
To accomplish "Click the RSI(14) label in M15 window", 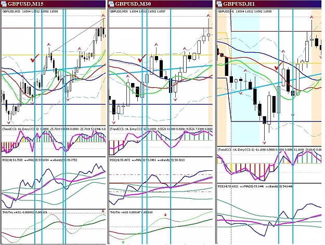I will coord(40,160).
